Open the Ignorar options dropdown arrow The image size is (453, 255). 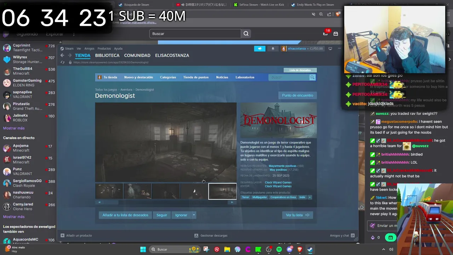[194, 215]
